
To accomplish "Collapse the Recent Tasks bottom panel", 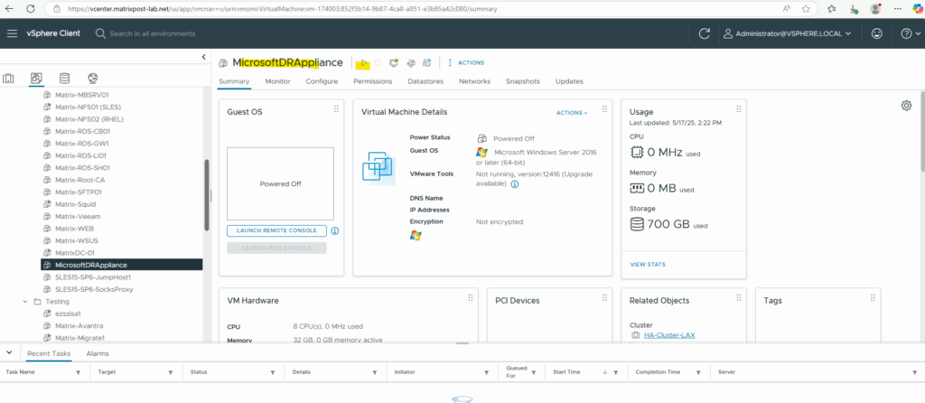I will click(9, 353).
